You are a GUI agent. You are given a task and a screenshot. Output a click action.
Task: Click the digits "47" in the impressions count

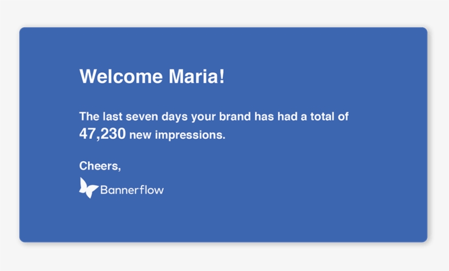pos(88,134)
